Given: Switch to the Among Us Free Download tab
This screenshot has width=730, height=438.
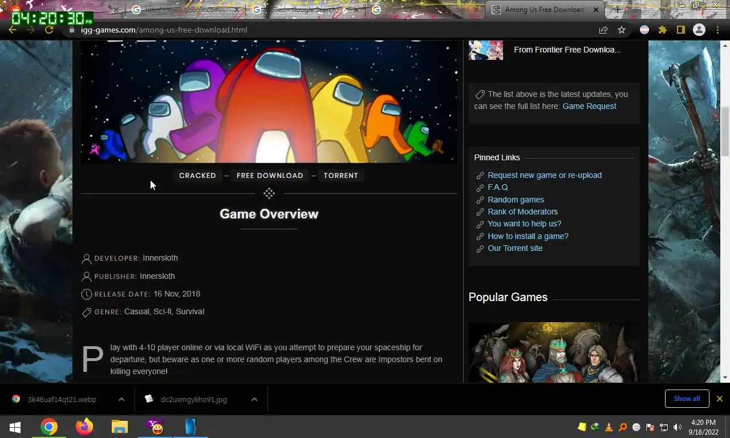Looking at the screenshot, I should pos(545,10).
